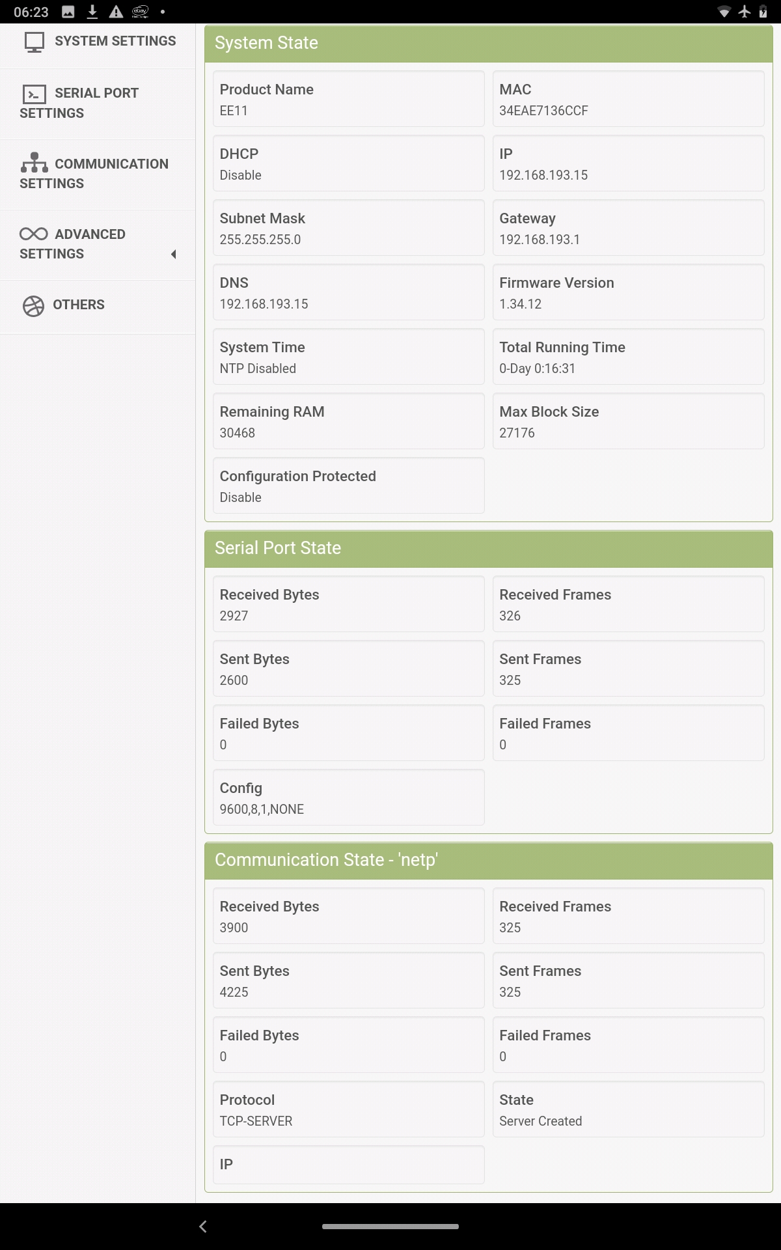
Task: Click the Serial Port State header
Action: pyautogui.click(x=488, y=548)
